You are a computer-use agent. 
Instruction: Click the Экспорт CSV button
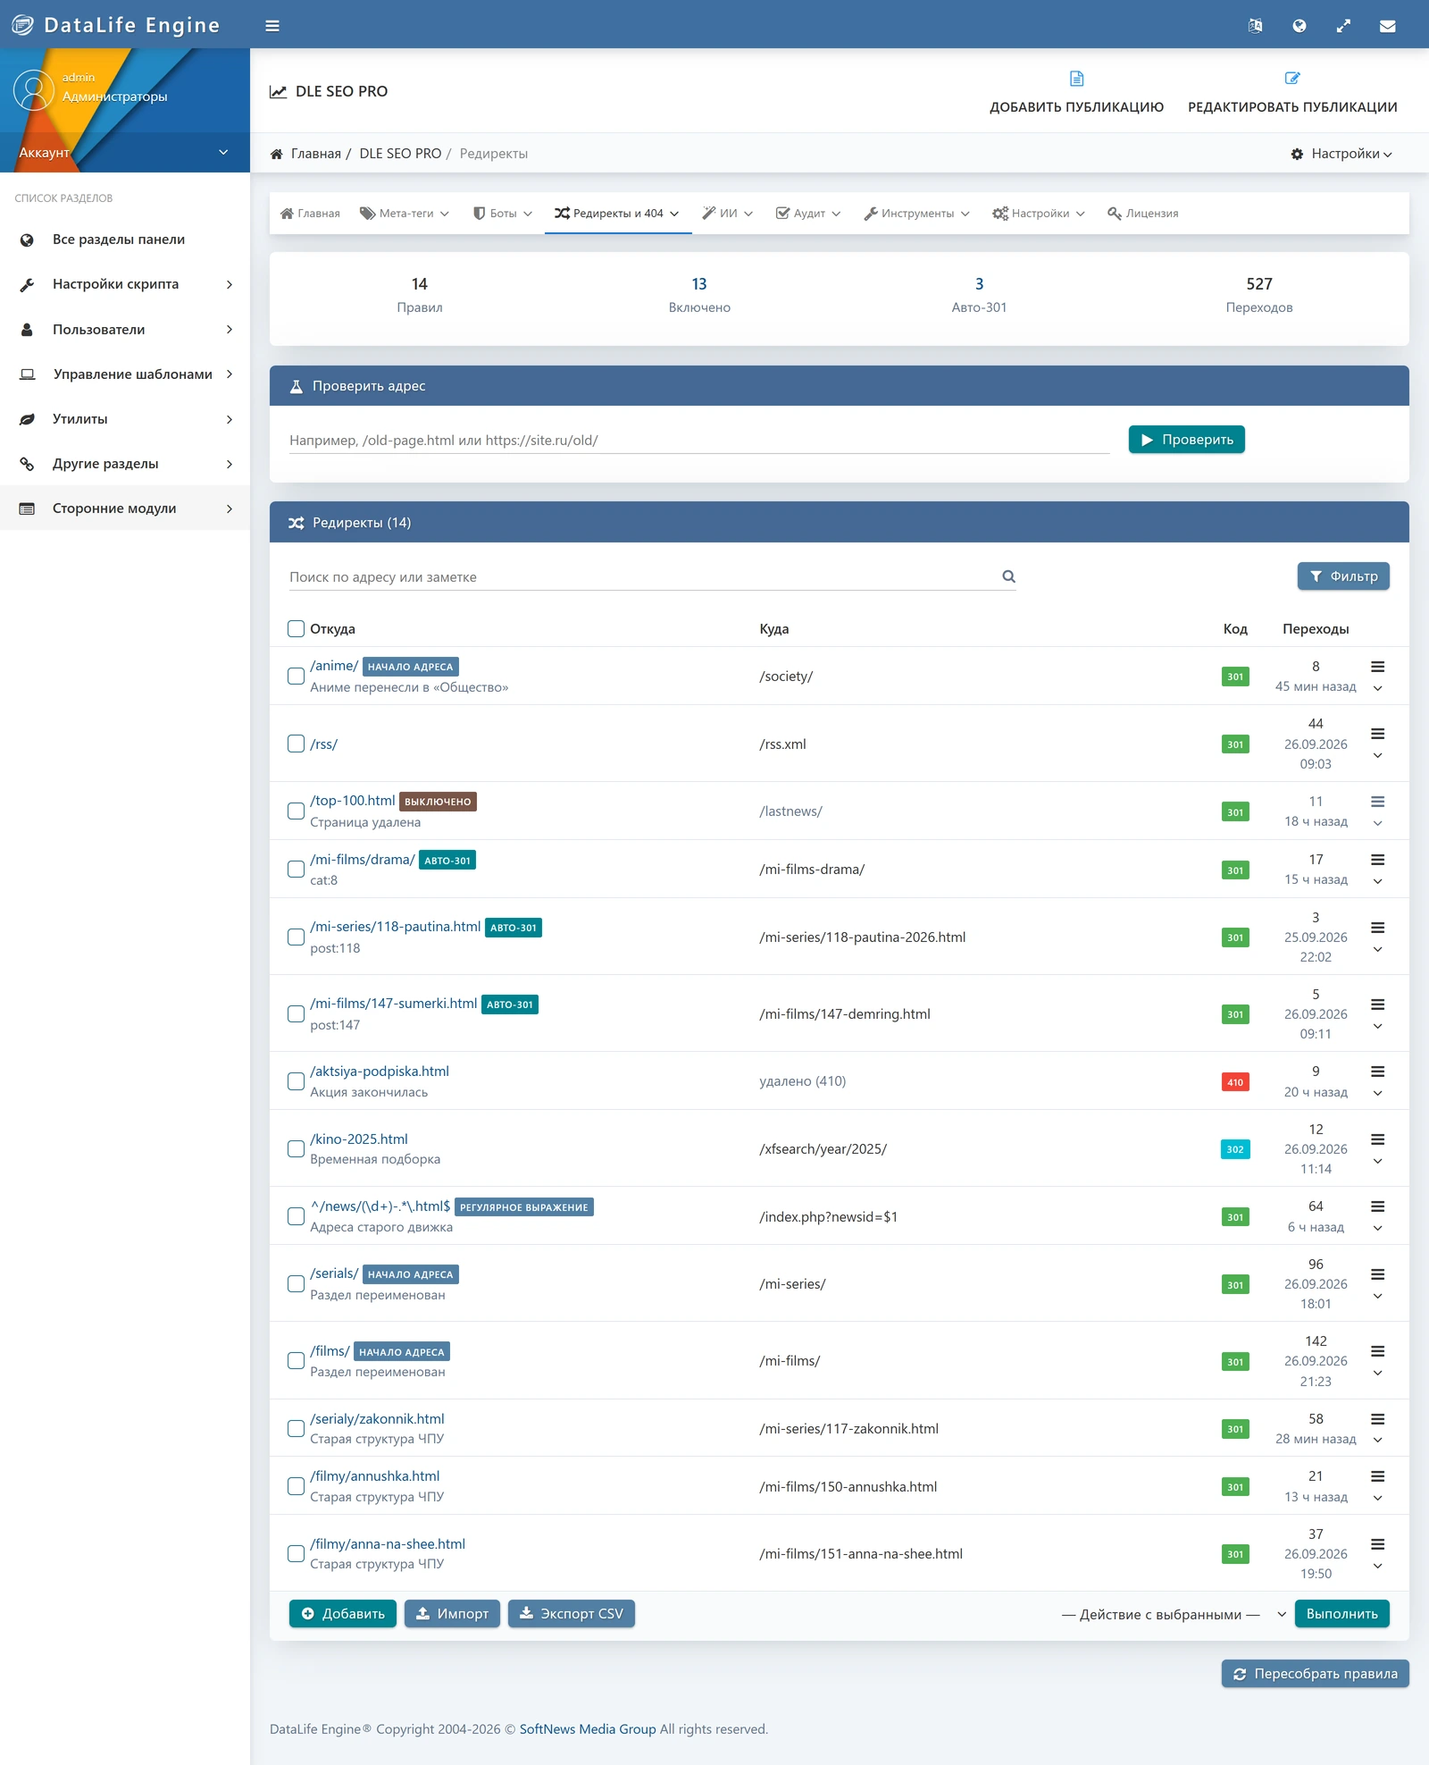572,1614
